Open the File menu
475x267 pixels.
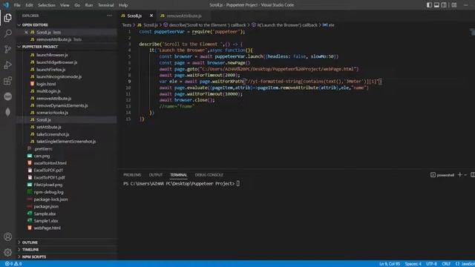(17, 5)
